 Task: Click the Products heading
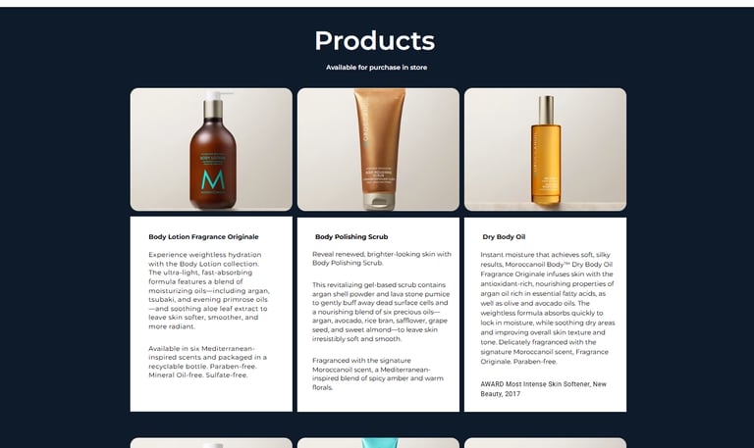coord(375,41)
